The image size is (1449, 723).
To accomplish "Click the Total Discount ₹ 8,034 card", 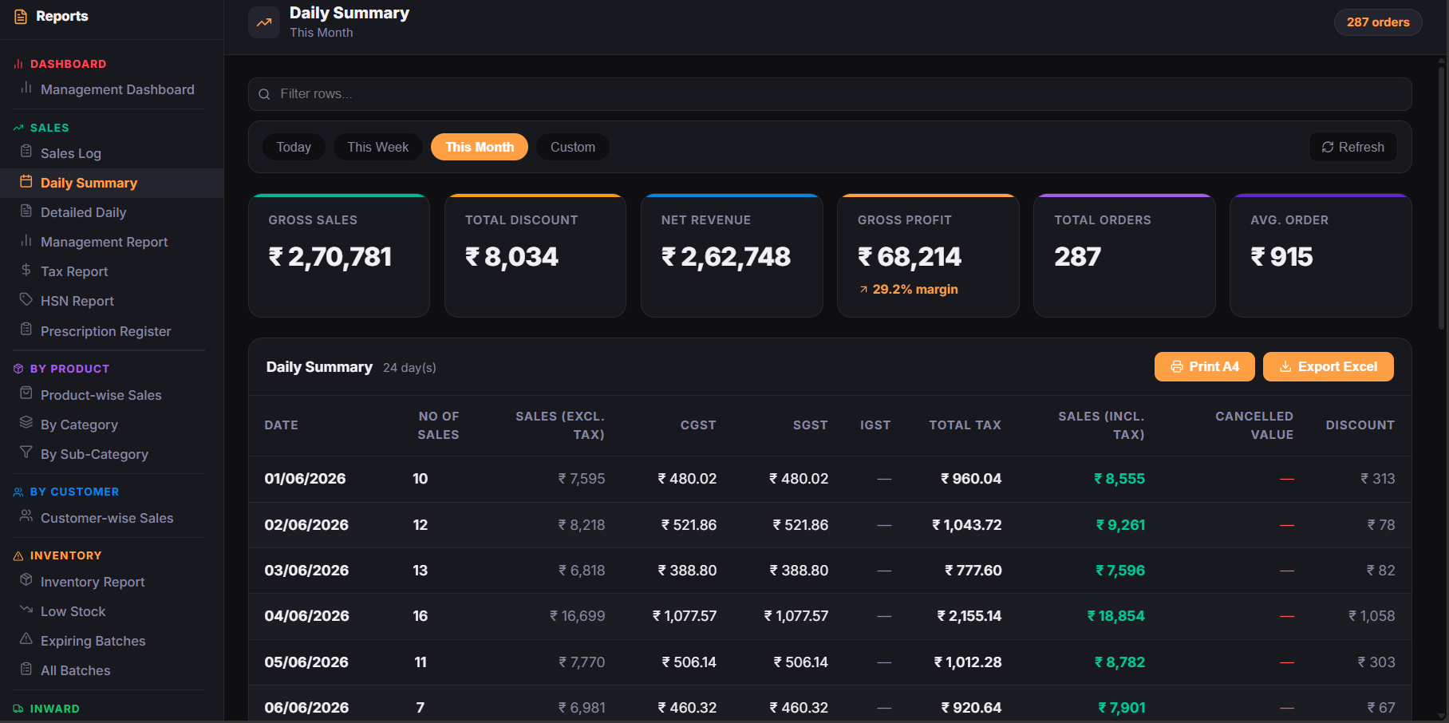I will pos(535,255).
